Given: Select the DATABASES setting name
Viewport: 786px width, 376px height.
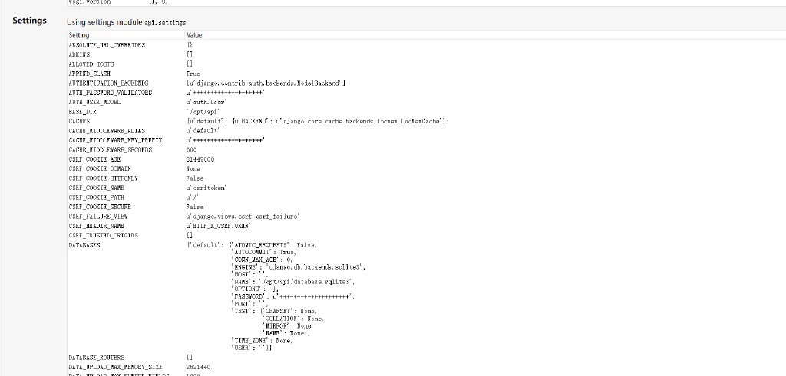Looking at the screenshot, I should 84,246.
